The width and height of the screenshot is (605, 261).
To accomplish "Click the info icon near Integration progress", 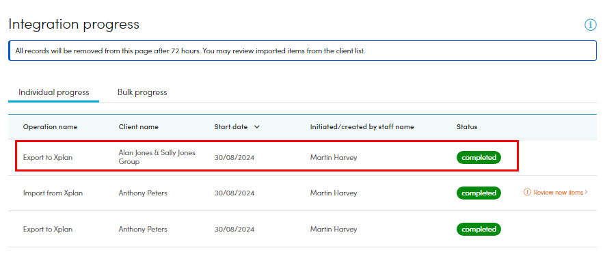I will click(591, 25).
